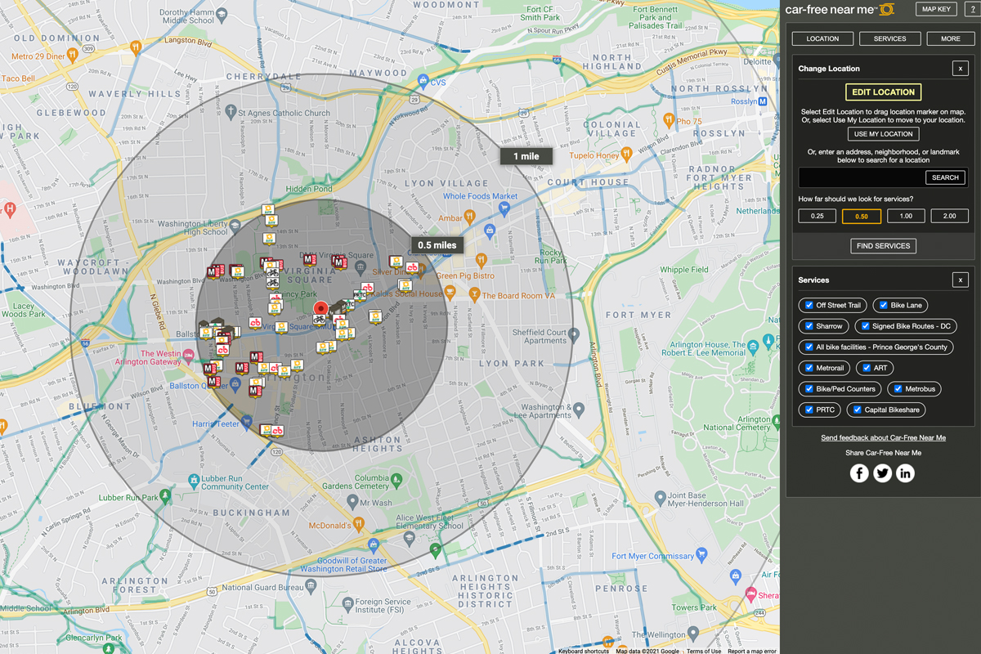Select the Tupelo Honey restaurant pin
The image size is (981, 654).
click(x=626, y=153)
